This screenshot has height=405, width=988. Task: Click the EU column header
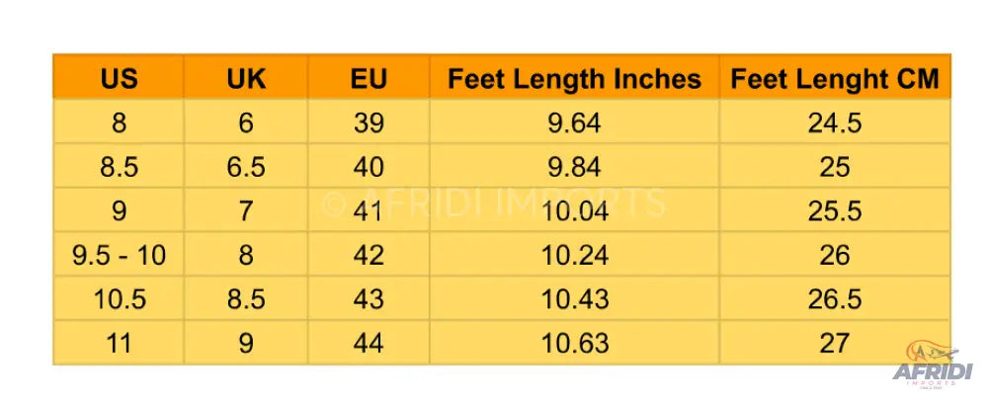(x=369, y=79)
